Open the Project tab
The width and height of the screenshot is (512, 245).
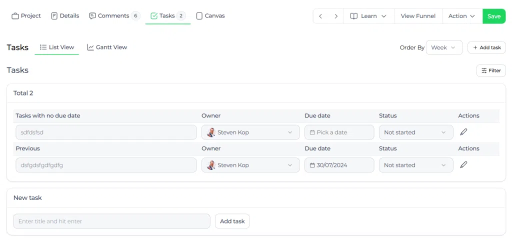pyautogui.click(x=26, y=15)
